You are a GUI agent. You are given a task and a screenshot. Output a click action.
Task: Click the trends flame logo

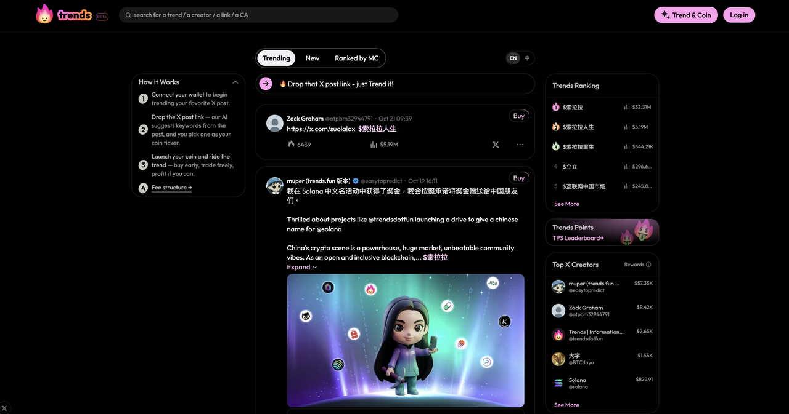coord(44,14)
